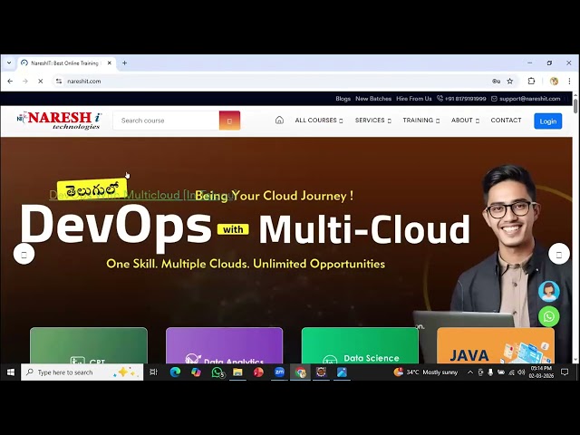The height and width of the screenshot is (435, 580).
Task: Go to previous banner slide
Action: [x=24, y=254]
